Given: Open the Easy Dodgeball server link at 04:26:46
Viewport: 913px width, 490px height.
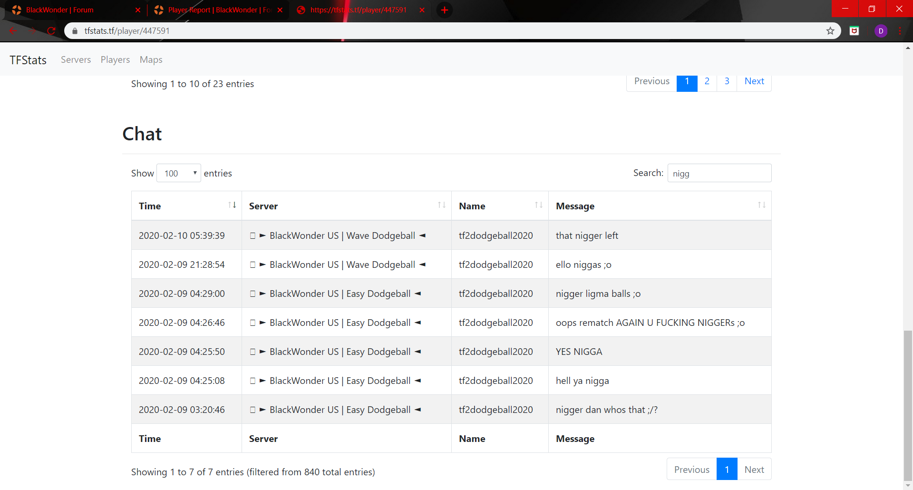Looking at the screenshot, I should click(335, 323).
